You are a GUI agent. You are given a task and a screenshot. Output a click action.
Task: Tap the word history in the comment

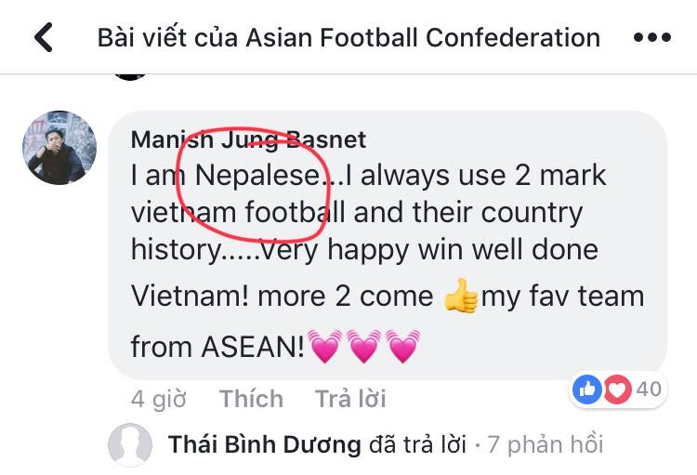[x=177, y=250]
